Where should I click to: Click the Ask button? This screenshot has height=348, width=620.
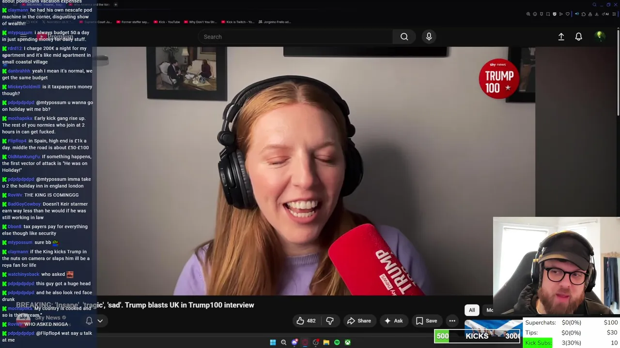[393, 321]
